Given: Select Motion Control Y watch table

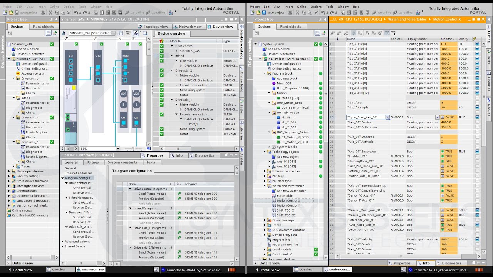Looking at the screenshot, I should click(288, 205).
